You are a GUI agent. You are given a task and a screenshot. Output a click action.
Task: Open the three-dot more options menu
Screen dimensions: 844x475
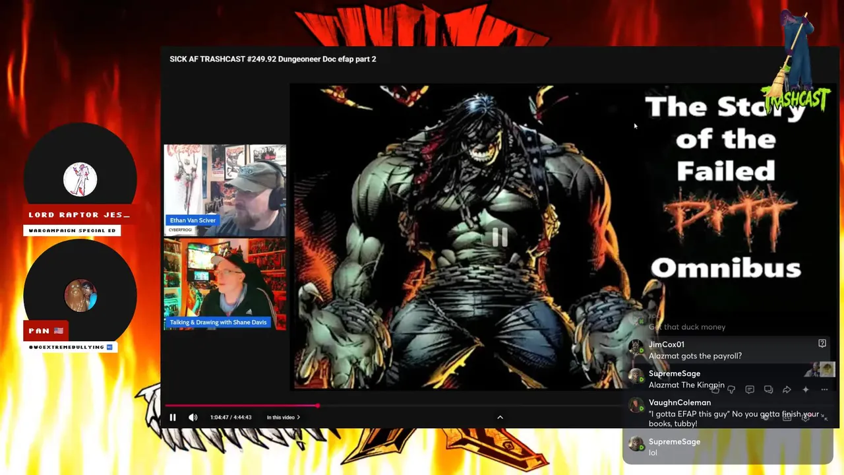tap(824, 390)
